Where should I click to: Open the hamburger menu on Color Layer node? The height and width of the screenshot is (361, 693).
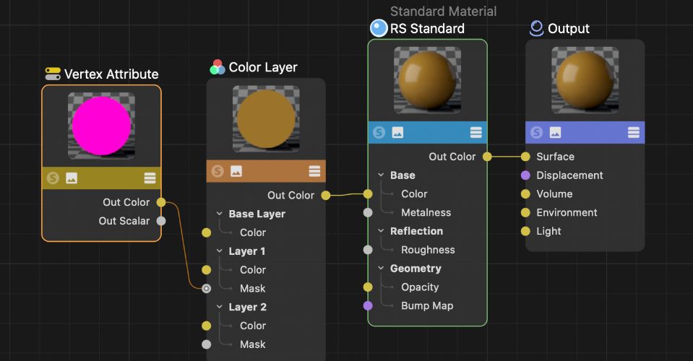click(x=314, y=171)
